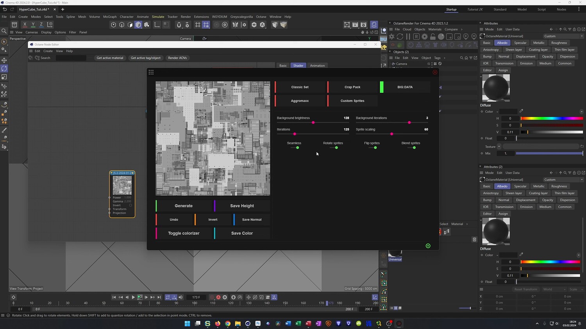The height and width of the screenshot is (329, 586).
Task: Click the autokey A record icon
Action: [218, 297]
